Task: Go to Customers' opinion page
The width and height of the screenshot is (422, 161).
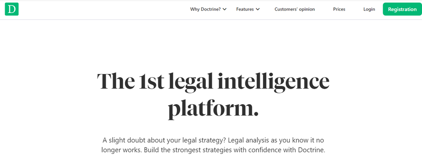Action: 295,9
